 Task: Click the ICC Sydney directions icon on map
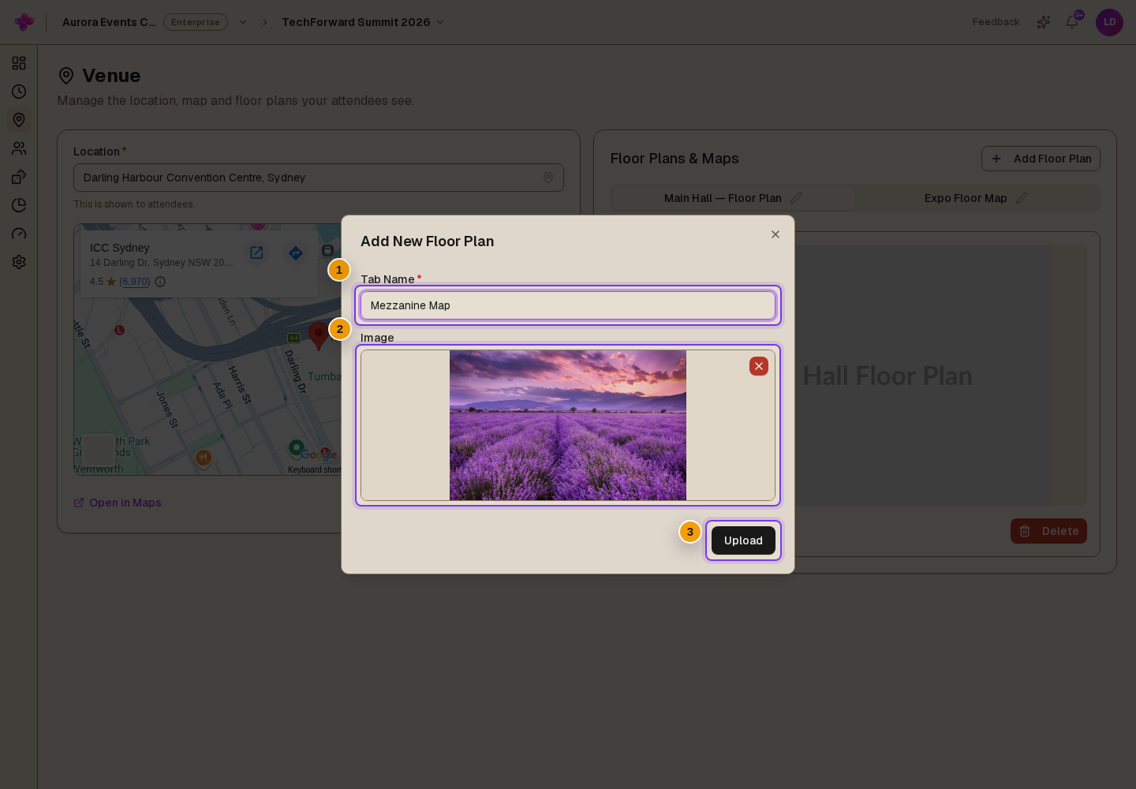click(x=296, y=253)
